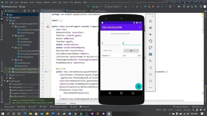Click the teal floating save button
Viewport: 207px width, 116px height.
click(138, 86)
